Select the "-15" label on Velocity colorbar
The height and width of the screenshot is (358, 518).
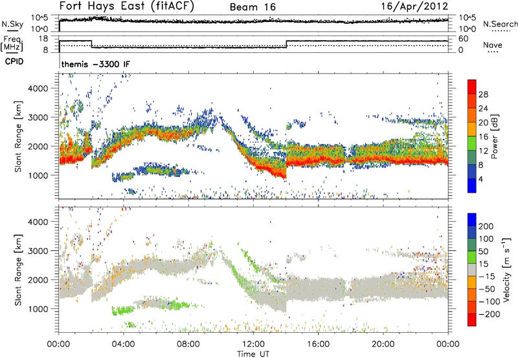486,277
